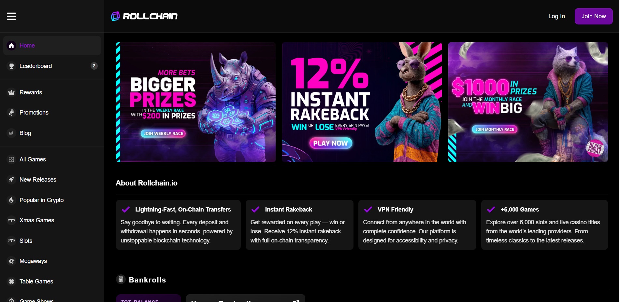The height and width of the screenshot is (302, 620).
Task: Open New Releases rocket icon
Action: tap(11, 180)
